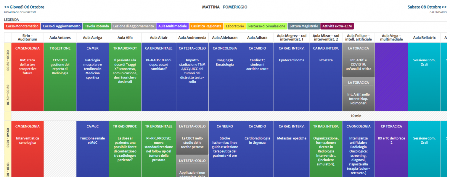Open the COVID gestione reparto Radiologia session
450x177 pixels.
coord(60,67)
